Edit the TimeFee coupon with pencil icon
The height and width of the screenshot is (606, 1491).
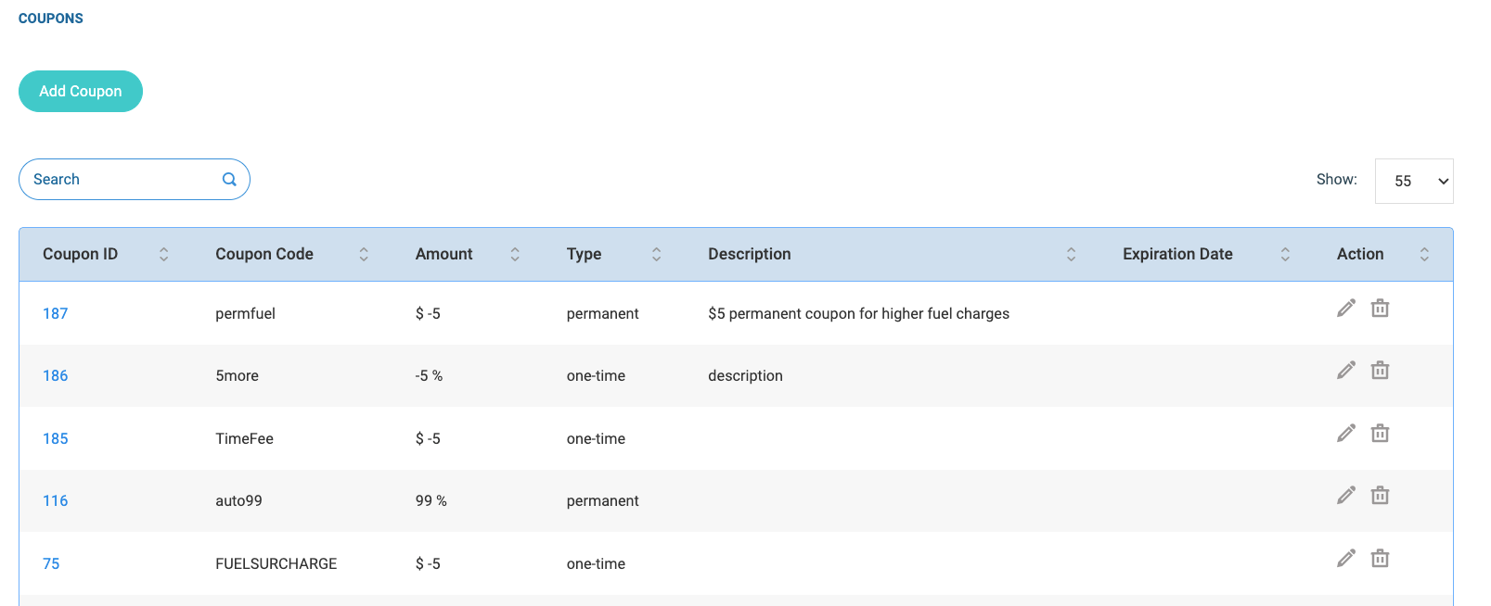click(x=1346, y=433)
